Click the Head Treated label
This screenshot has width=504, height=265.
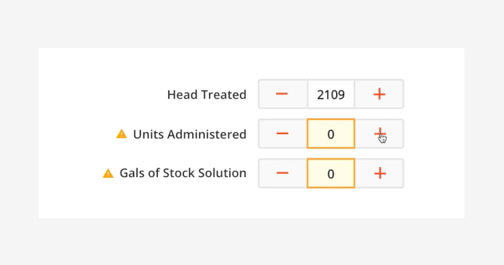click(x=207, y=95)
